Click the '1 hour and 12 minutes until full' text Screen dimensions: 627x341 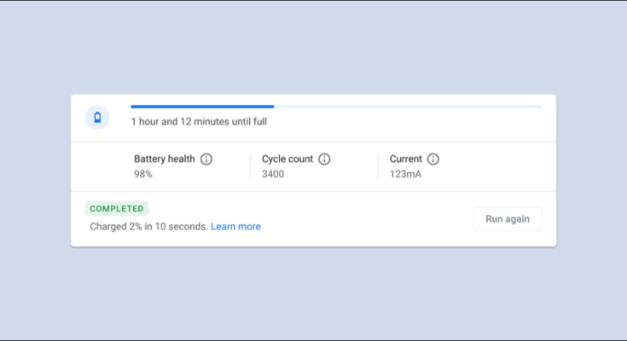coord(200,122)
